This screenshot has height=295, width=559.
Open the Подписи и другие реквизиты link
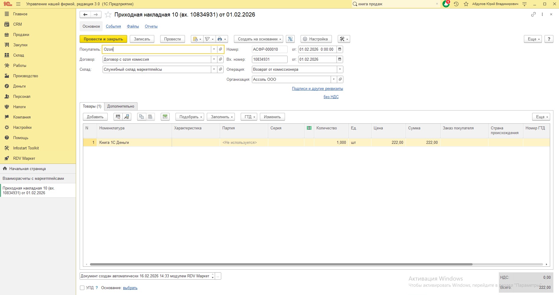pos(317,89)
